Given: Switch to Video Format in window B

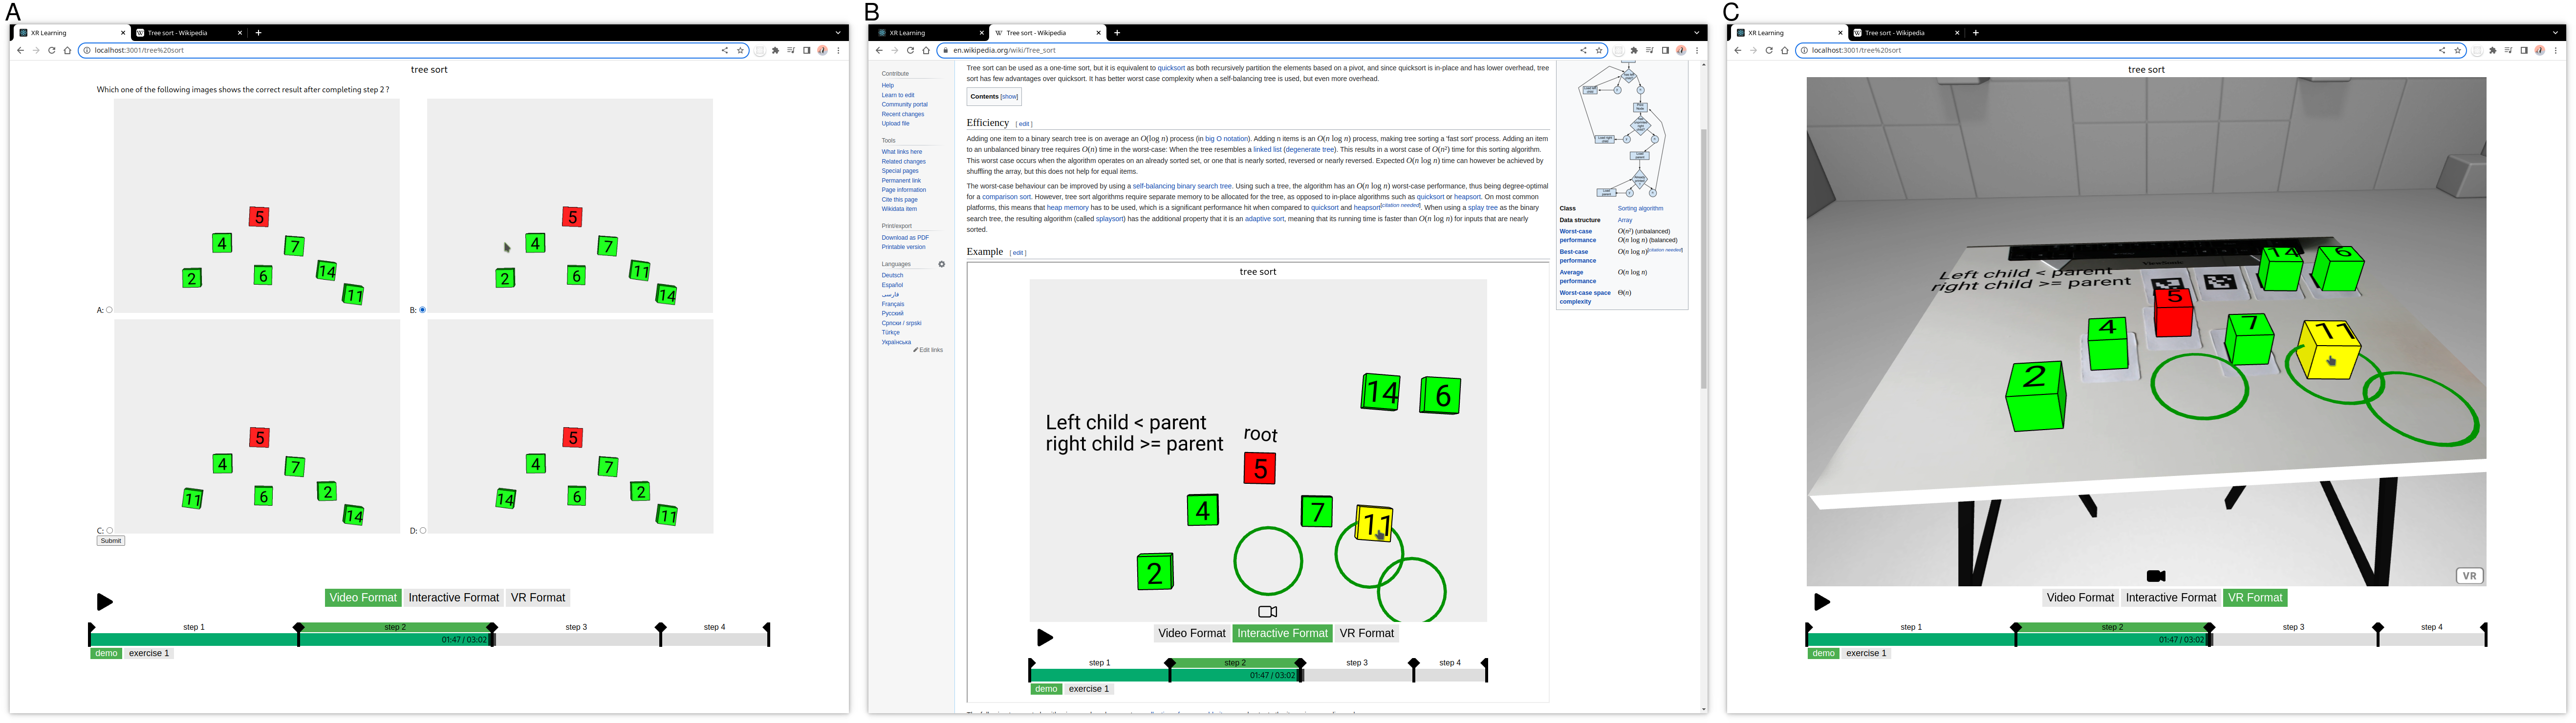Looking at the screenshot, I should coord(1191,633).
